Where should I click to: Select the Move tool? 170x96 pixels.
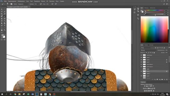tap(2, 9)
